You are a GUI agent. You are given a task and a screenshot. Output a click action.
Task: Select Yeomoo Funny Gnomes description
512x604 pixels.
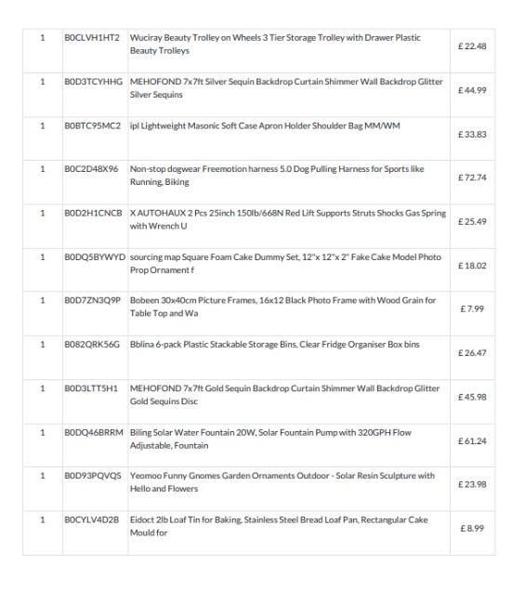[x=282, y=482]
